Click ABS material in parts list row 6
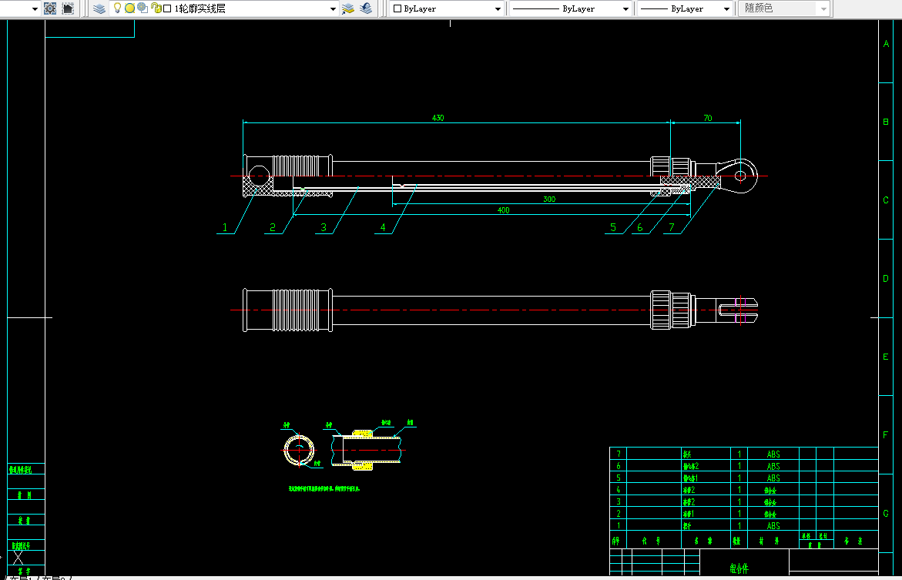The width and height of the screenshot is (902, 580). click(773, 466)
